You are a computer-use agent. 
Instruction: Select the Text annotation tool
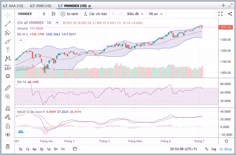[8, 50]
